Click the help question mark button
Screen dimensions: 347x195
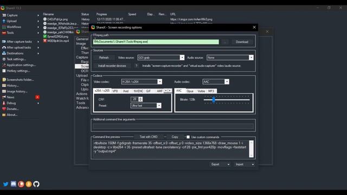(x=136, y=66)
